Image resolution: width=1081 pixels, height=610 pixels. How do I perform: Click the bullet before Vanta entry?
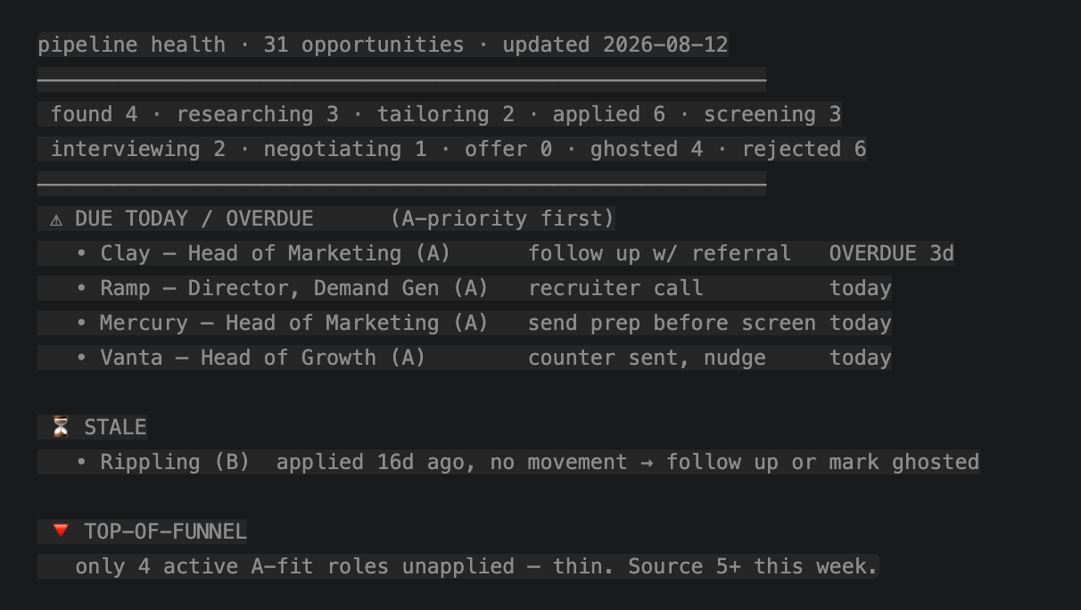pyautogui.click(x=81, y=358)
